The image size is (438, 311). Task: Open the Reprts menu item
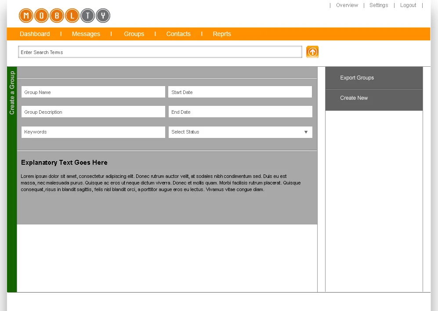[x=222, y=34]
